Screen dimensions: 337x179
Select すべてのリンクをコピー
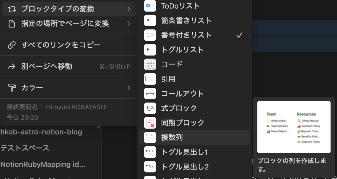pyautogui.click(x=69, y=45)
